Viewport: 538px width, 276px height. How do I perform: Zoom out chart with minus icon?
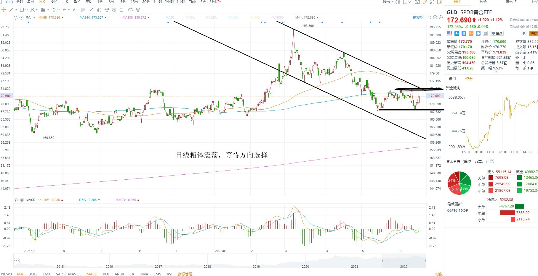(x=435, y=17)
